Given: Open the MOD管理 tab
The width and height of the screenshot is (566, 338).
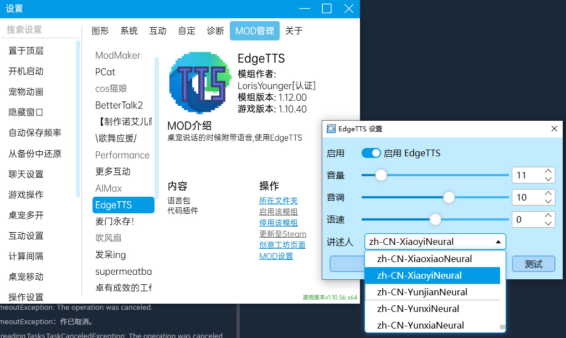Looking at the screenshot, I should (255, 30).
